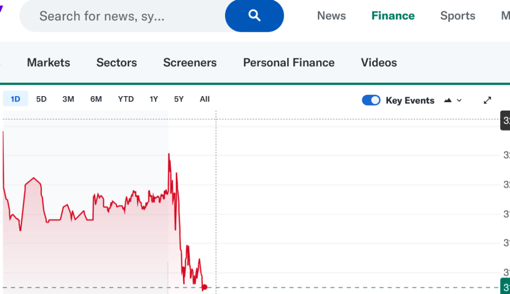510x294 pixels.
Task: Click the search input field
Action: (x=120, y=16)
